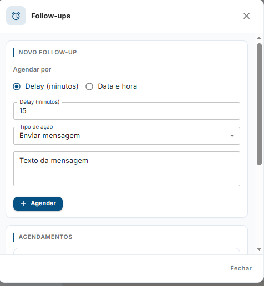The height and width of the screenshot is (286, 264).
Task: Close the Follow-ups dialog with the X
Action: (246, 16)
